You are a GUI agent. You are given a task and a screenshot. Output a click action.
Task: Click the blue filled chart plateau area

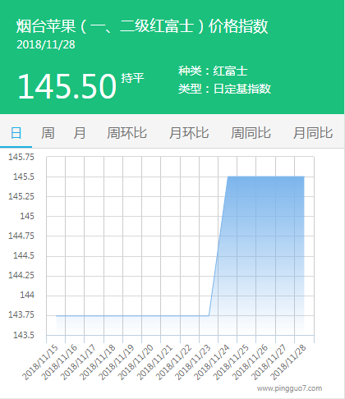pos(265,246)
